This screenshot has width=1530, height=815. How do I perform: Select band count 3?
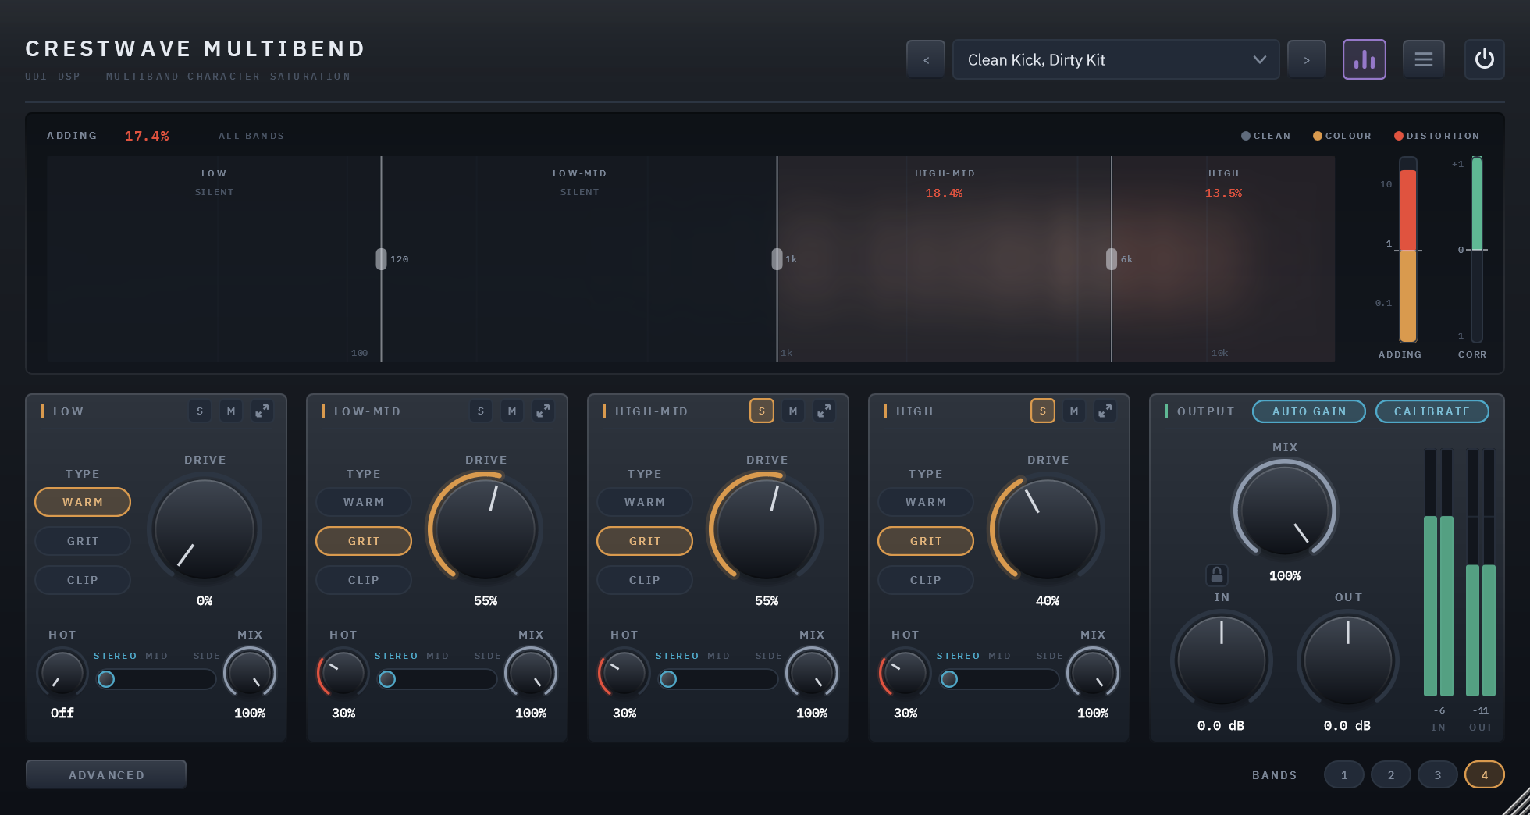pos(1438,775)
